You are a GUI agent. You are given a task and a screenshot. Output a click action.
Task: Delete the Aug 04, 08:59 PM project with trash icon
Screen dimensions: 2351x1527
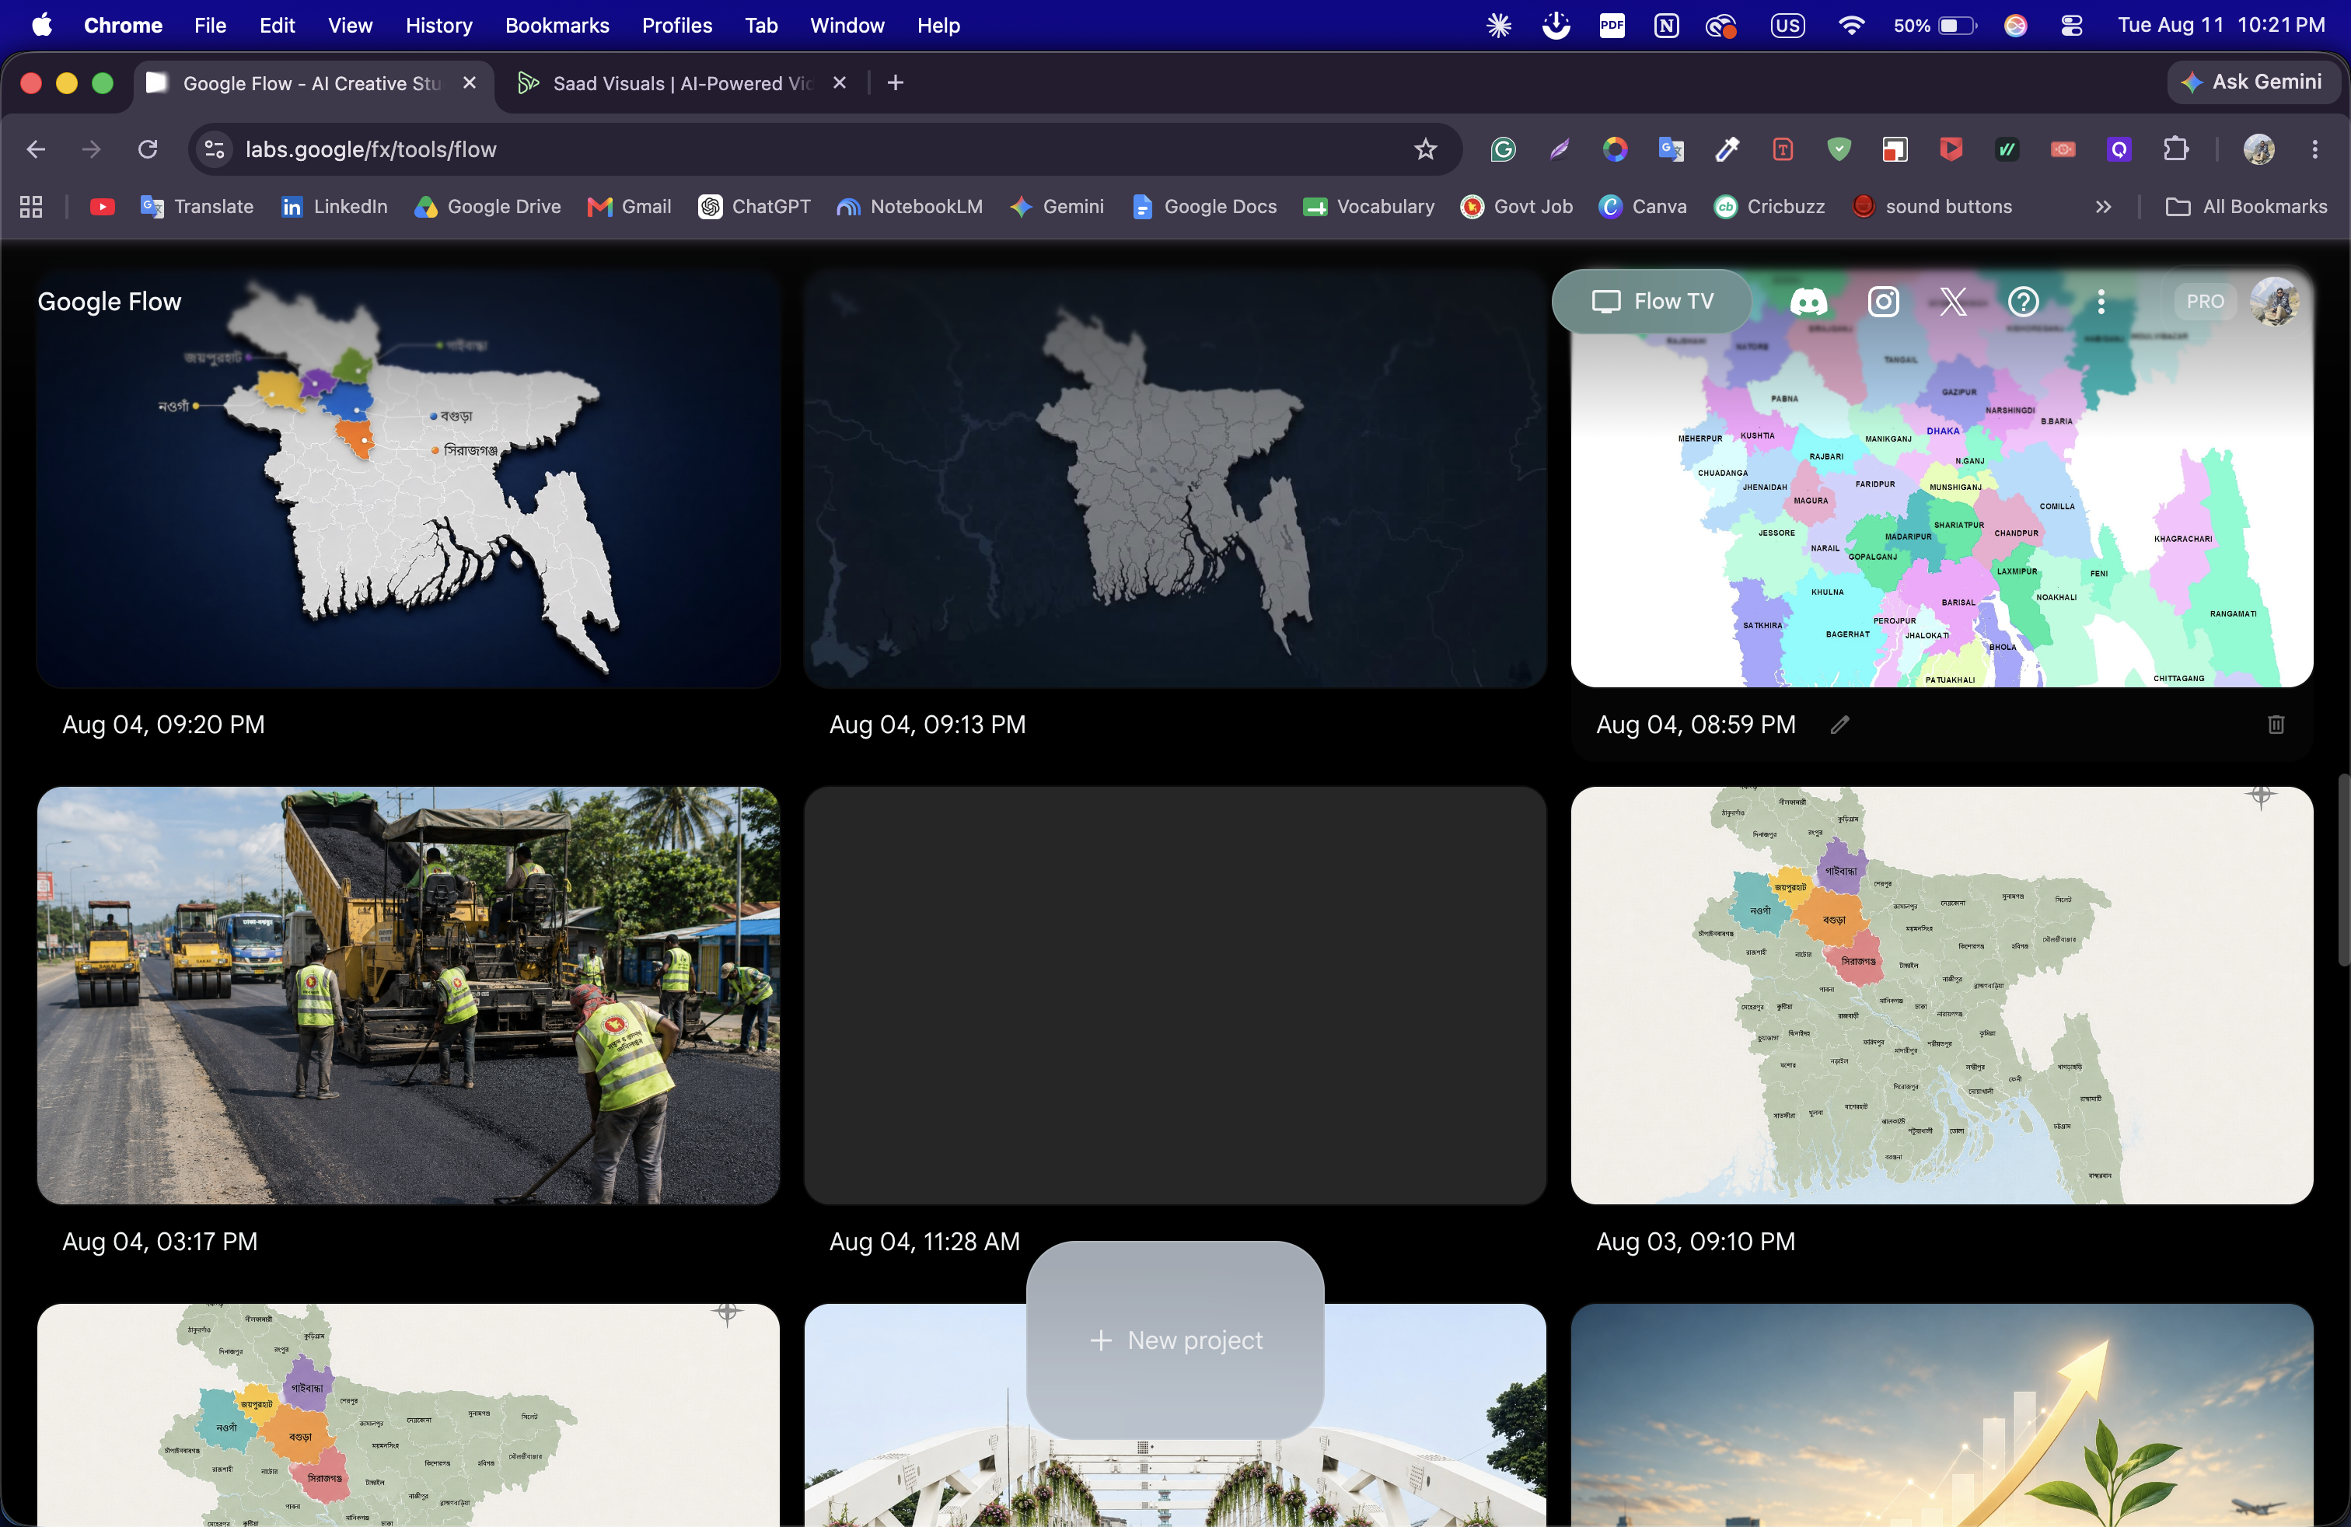pos(2276,725)
